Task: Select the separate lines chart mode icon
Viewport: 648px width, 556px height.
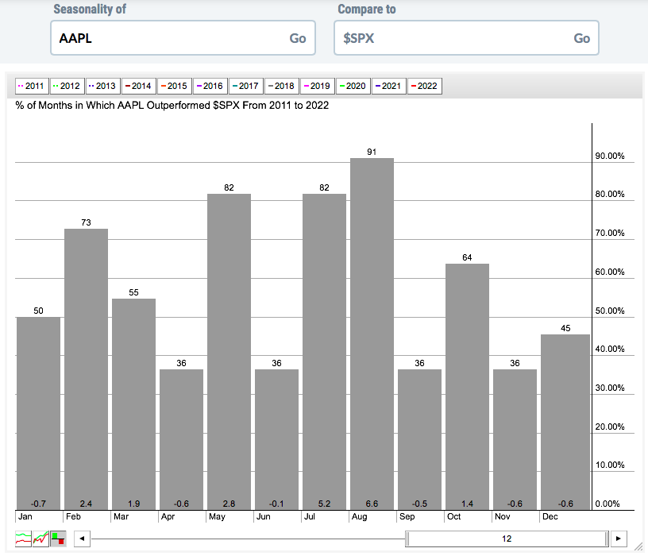Action: 23,539
